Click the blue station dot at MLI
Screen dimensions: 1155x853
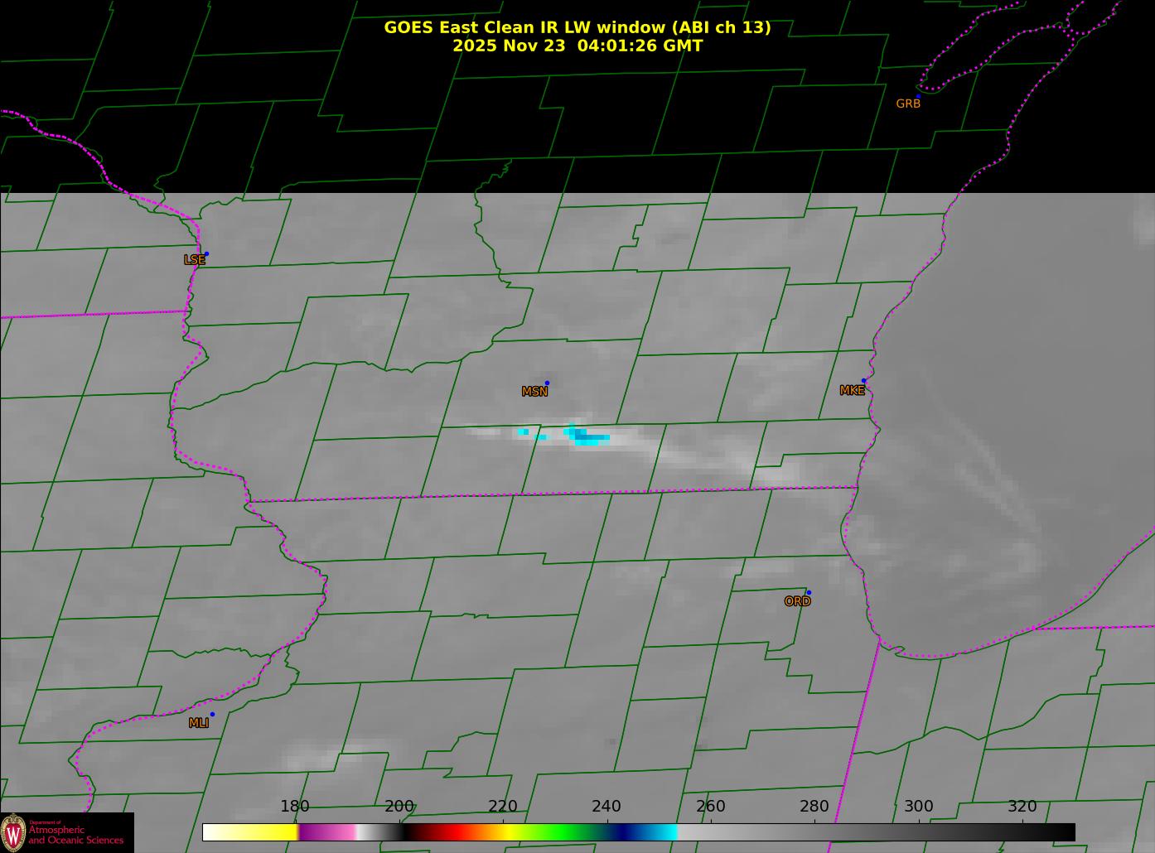[212, 715]
